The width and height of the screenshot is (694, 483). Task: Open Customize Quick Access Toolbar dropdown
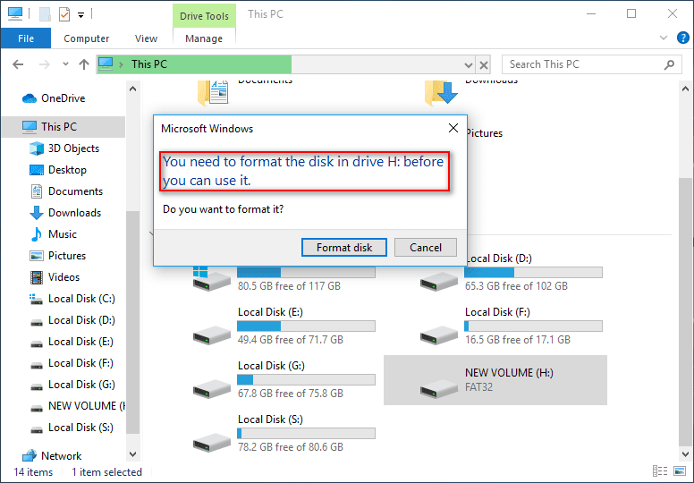click(x=80, y=15)
